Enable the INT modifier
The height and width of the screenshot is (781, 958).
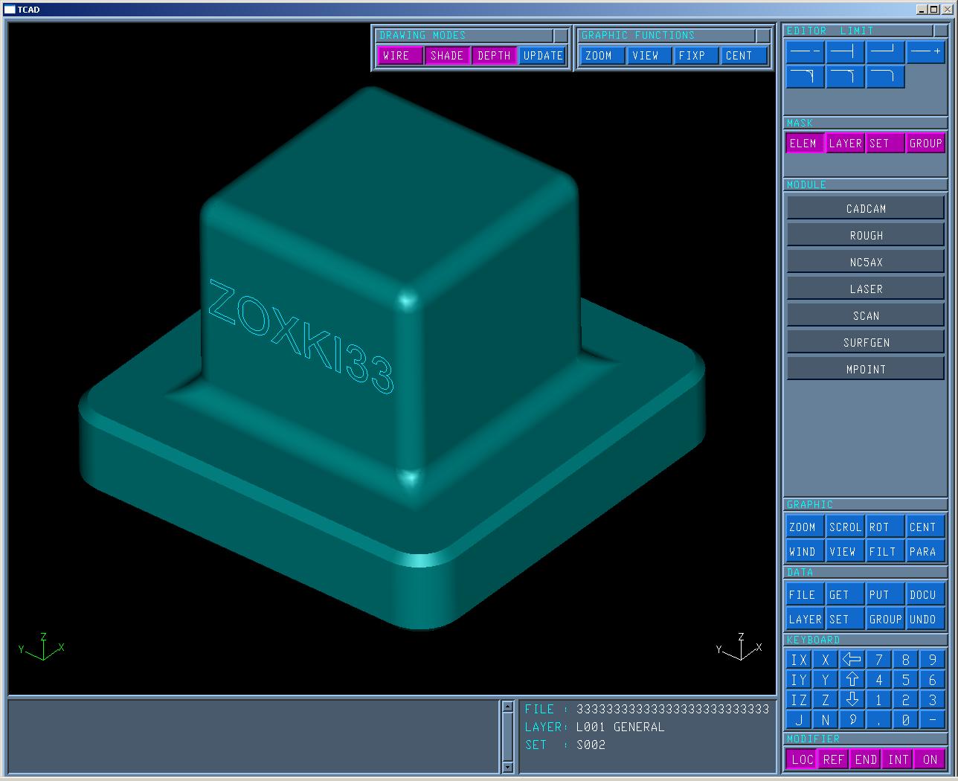pos(898,759)
